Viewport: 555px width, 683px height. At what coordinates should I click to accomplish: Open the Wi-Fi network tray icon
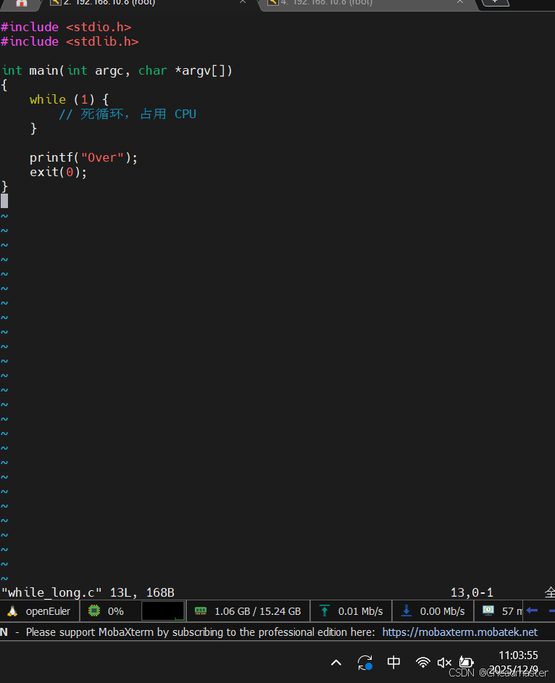422,663
